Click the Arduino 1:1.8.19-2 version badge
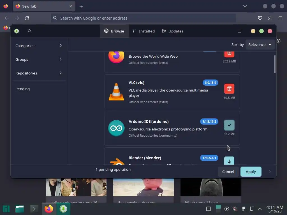 [209, 121]
